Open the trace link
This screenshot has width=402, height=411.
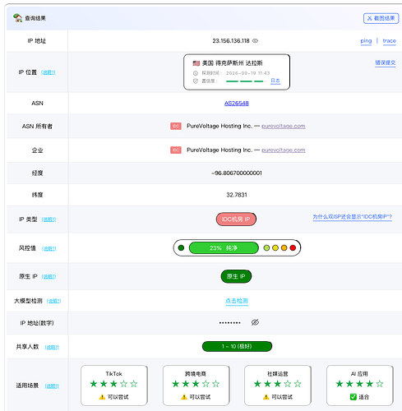coord(389,41)
